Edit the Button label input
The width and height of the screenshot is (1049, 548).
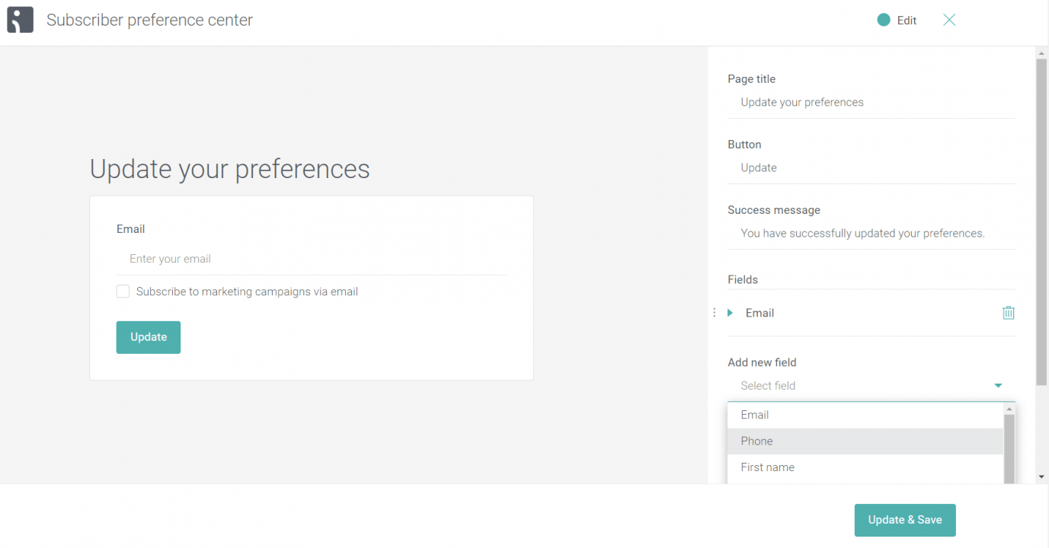click(872, 168)
